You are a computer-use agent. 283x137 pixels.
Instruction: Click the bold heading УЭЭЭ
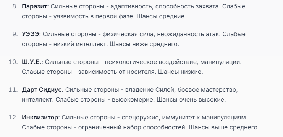tap(30, 34)
